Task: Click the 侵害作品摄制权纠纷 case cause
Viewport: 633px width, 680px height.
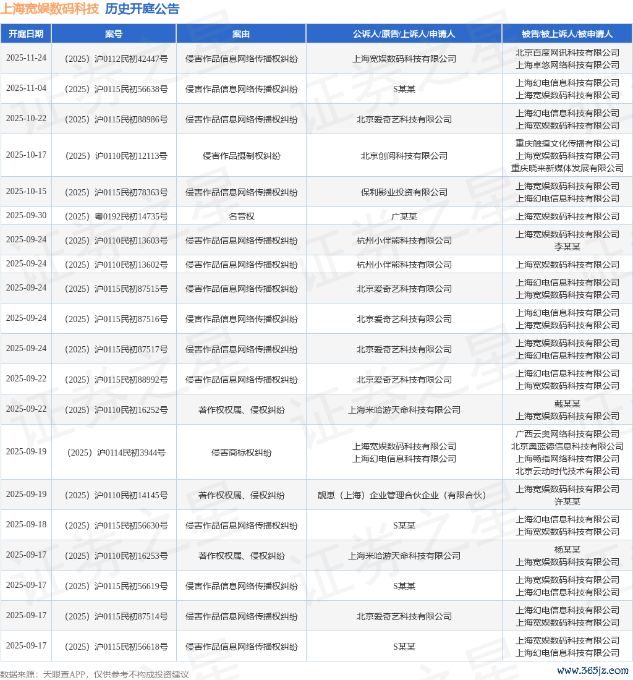Action: 241,156
